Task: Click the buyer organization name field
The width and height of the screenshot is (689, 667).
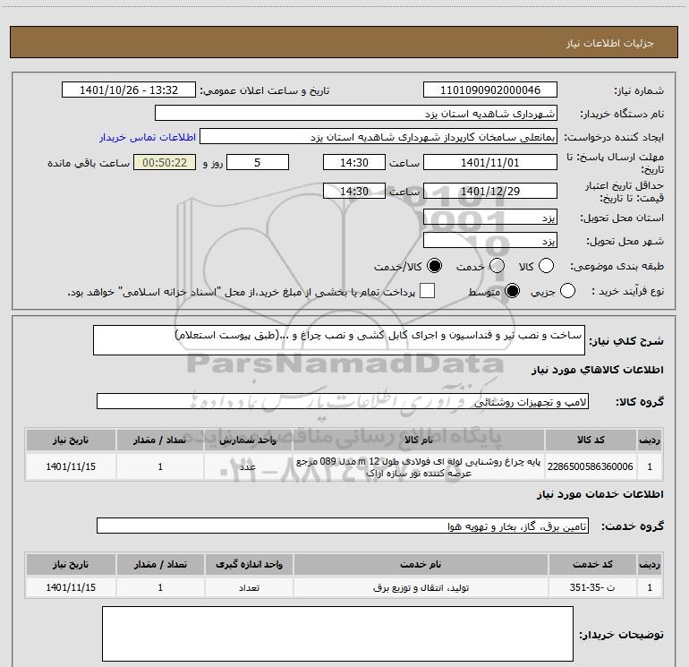Action: (x=356, y=114)
